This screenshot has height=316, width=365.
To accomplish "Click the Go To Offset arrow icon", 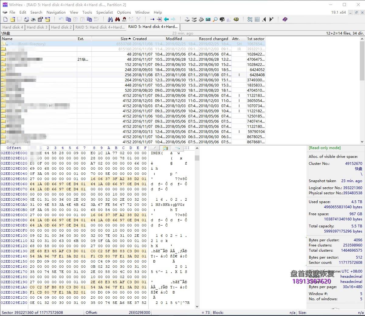I will pos(152,19).
